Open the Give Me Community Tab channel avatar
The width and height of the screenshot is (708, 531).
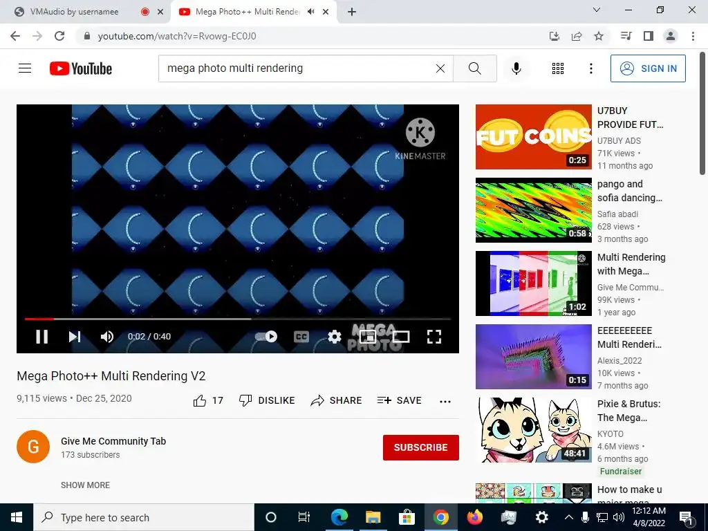pos(33,447)
